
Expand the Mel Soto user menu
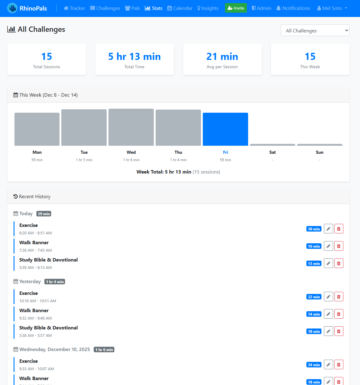(x=332, y=8)
